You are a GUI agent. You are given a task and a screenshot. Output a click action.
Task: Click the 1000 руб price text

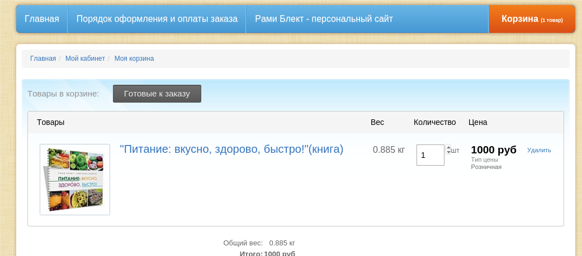494,149
